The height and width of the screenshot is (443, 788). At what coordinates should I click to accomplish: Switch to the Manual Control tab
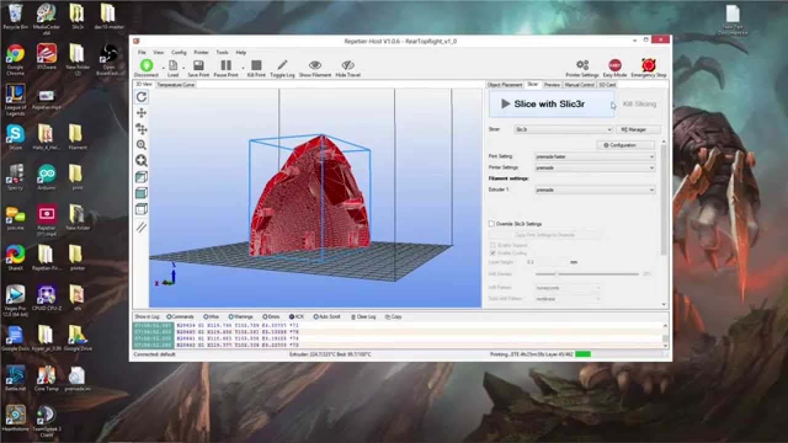coord(579,85)
